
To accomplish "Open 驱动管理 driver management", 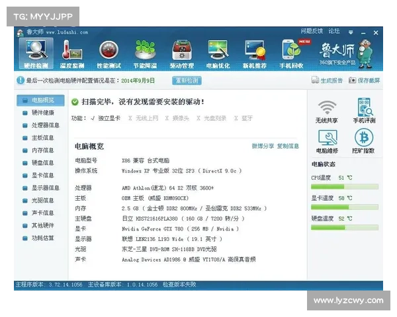I will (x=182, y=54).
